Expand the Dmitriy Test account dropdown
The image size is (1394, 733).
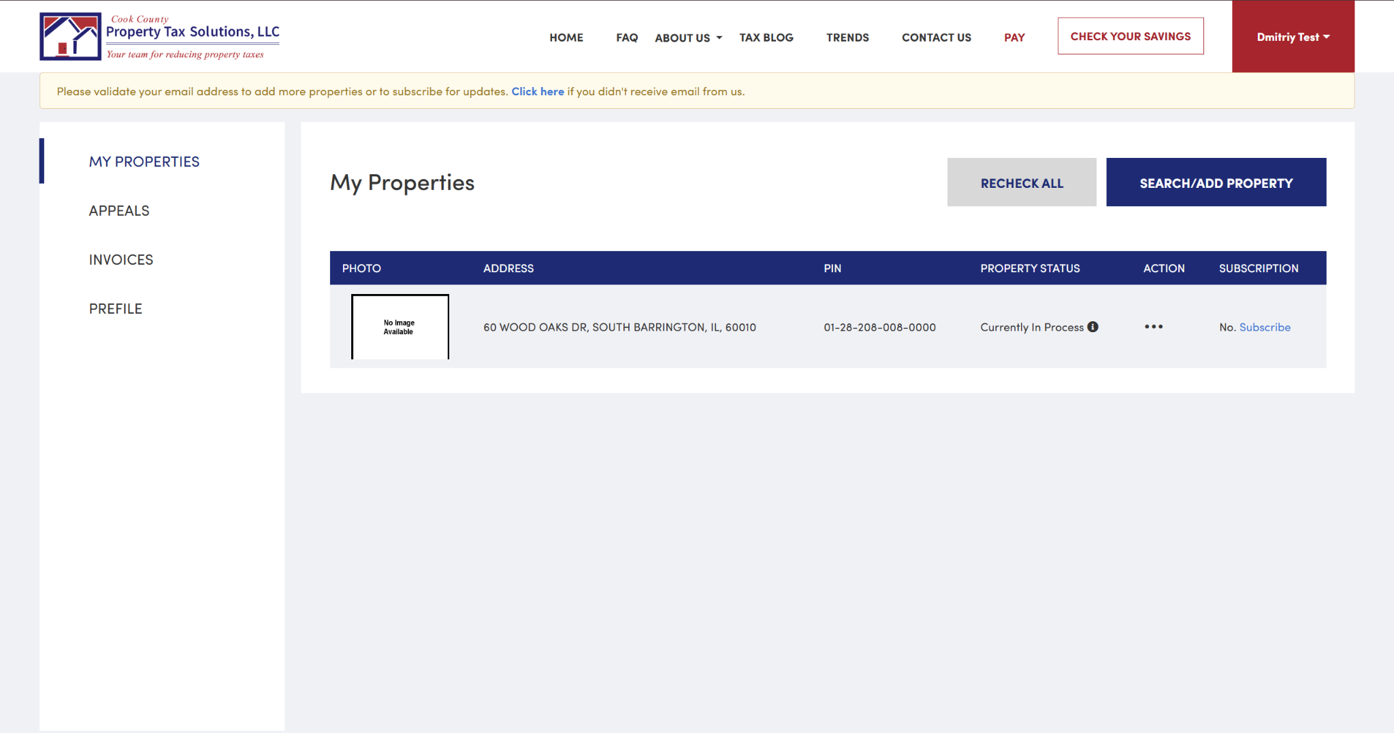tap(1293, 37)
